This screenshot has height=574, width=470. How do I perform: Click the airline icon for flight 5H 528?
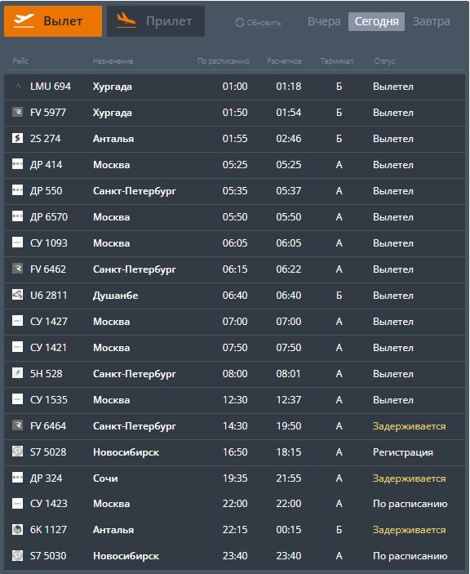(x=18, y=372)
